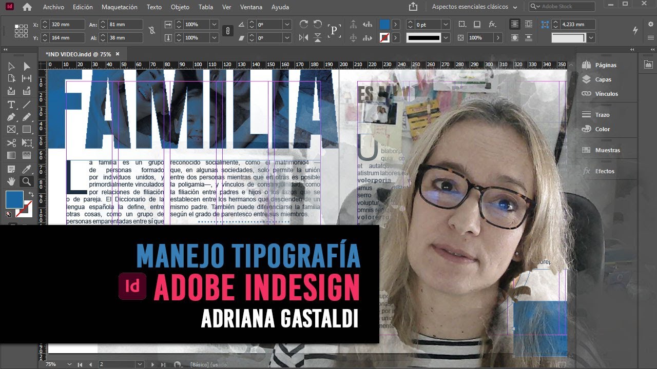Screen dimensions: 657x369
Task: Open the stroke weight dropdown
Action: tap(446, 25)
